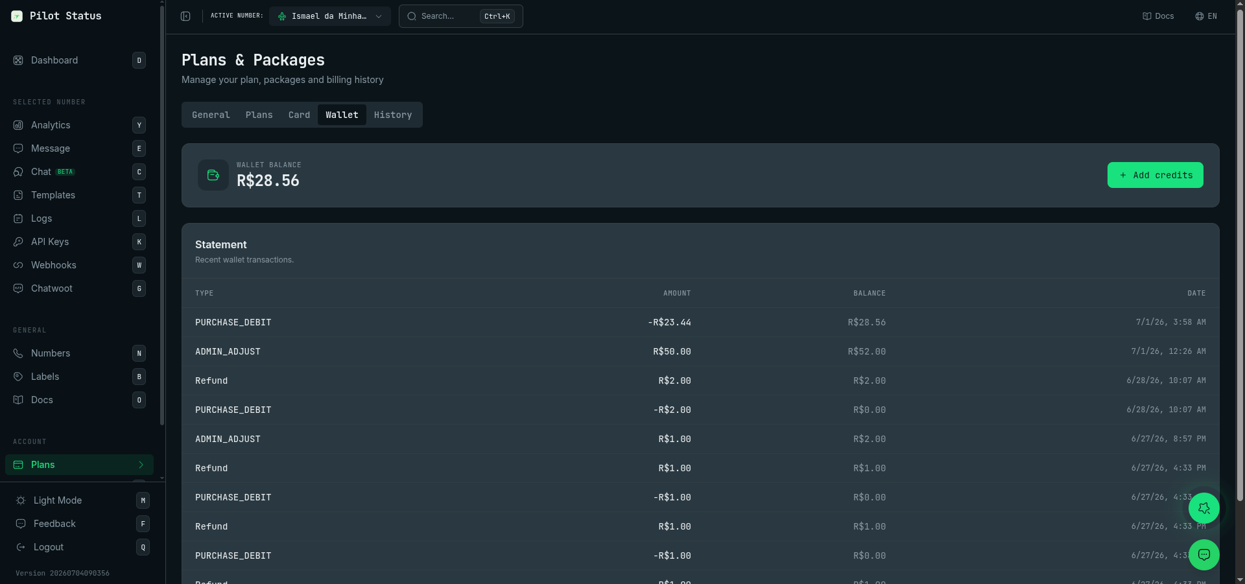
Task: Open the floating green chat bubble
Action: point(1204,555)
